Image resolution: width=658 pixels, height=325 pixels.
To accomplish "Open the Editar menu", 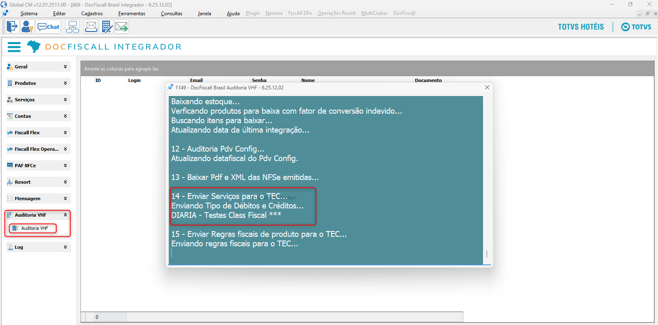I will click(x=59, y=14).
